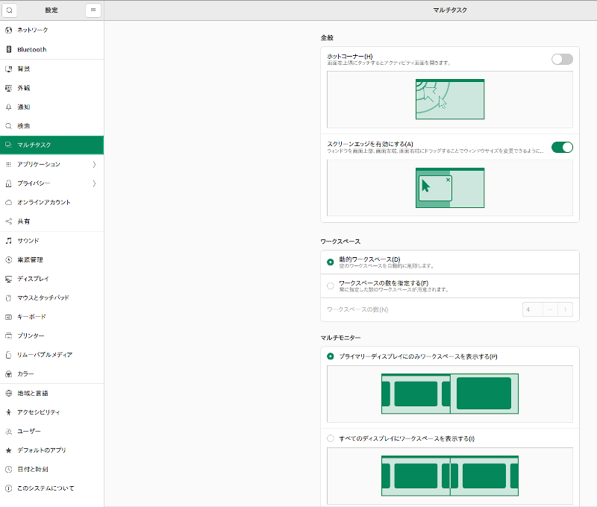Click the サウンド music note icon
The width and height of the screenshot is (597, 507).
(x=9, y=241)
